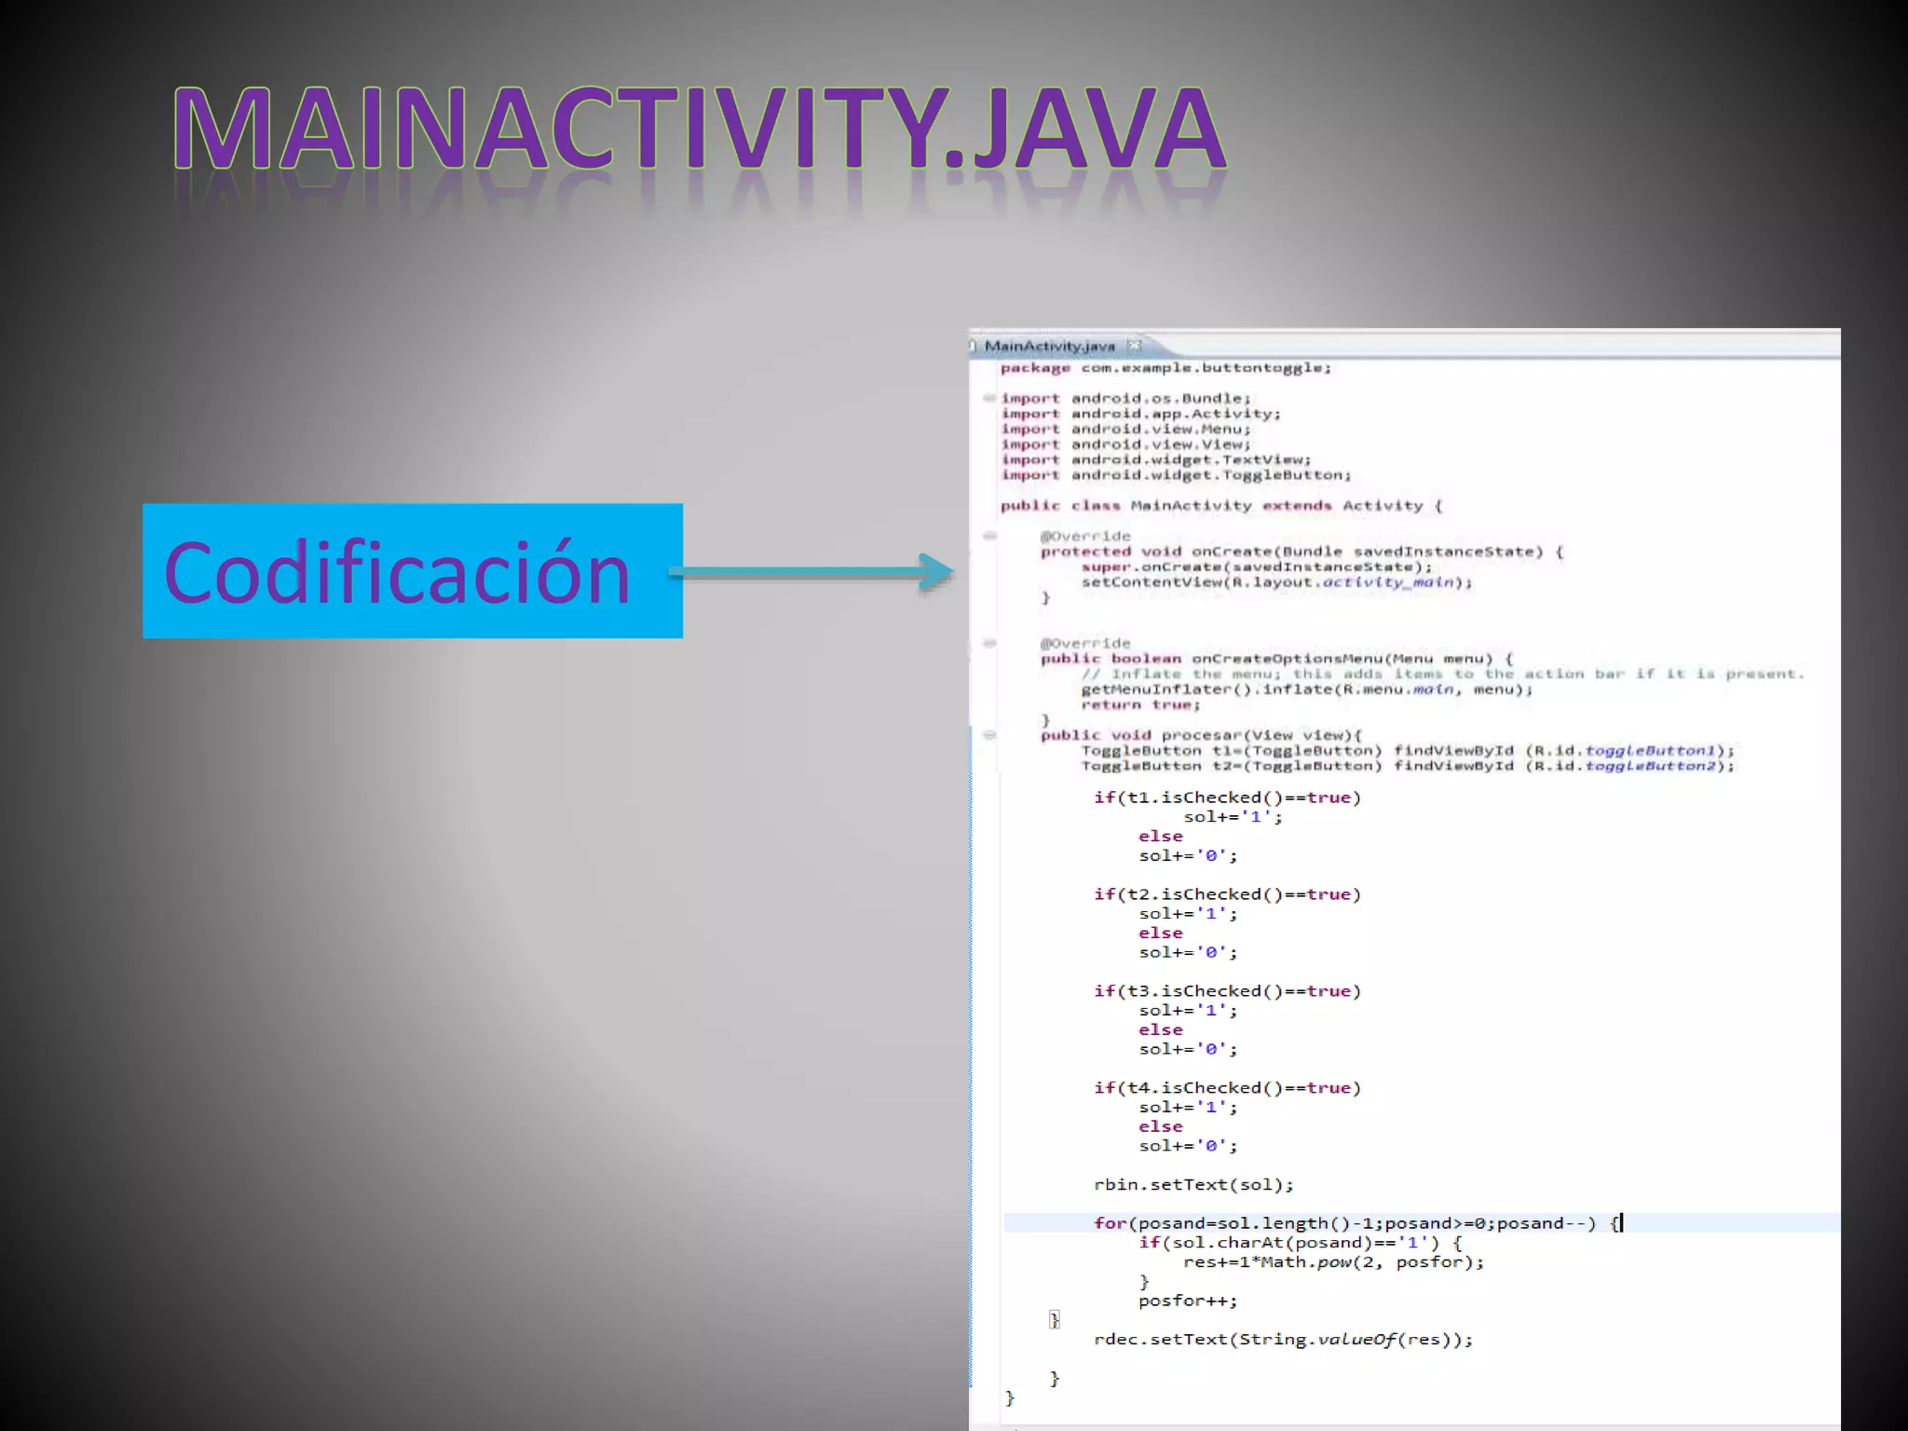
Task: Collapse the import statements fold marker
Action: point(989,398)
